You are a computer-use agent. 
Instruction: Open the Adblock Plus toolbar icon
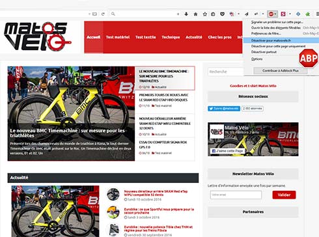coord(271,14)
